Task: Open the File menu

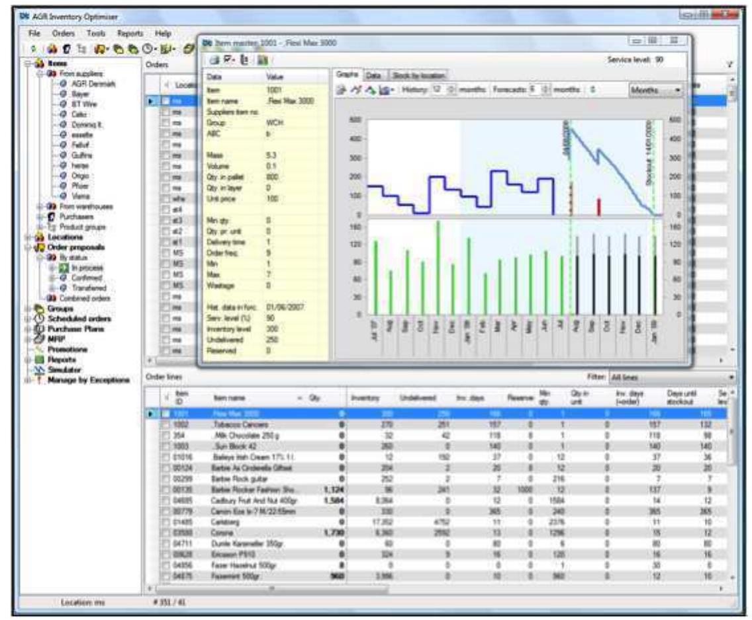Action: (x=34, y=33)
